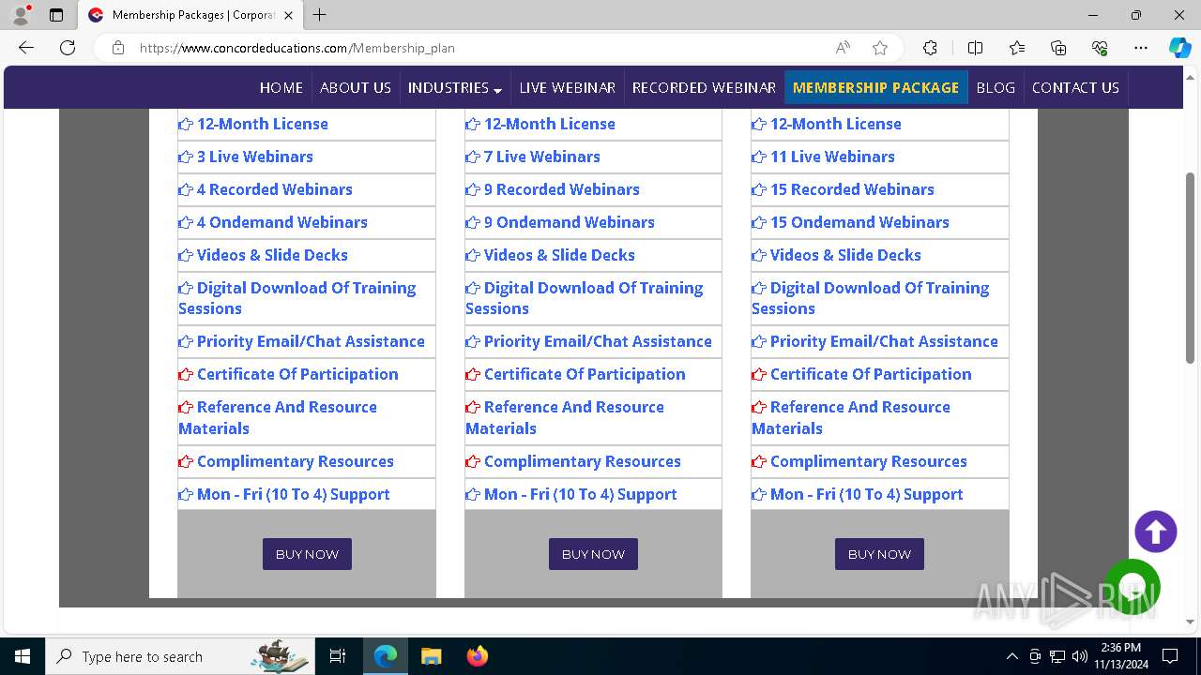Open File Explorer from the taskbar
Image resolution: width=1201 pixels, height=675 pixels.
[x=431, y=656]
